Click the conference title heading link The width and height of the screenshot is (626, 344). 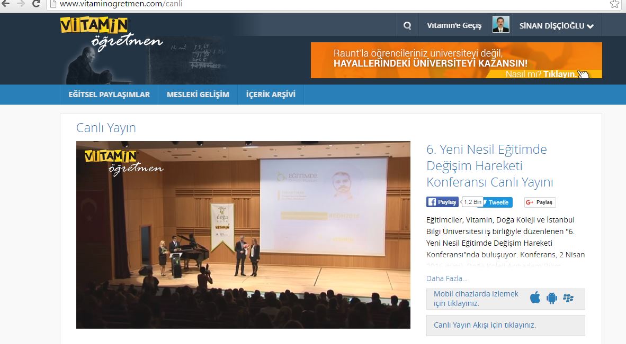coord(490,165)
